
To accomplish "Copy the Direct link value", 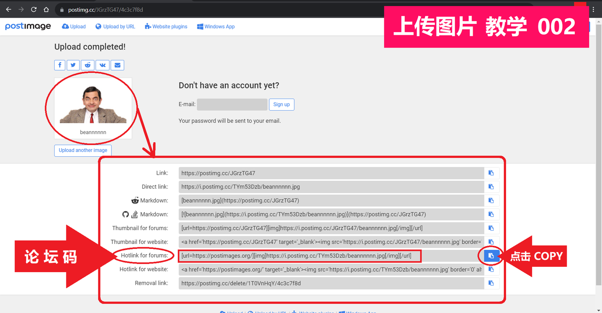I will pyautogui.click(x=491, y=187).
